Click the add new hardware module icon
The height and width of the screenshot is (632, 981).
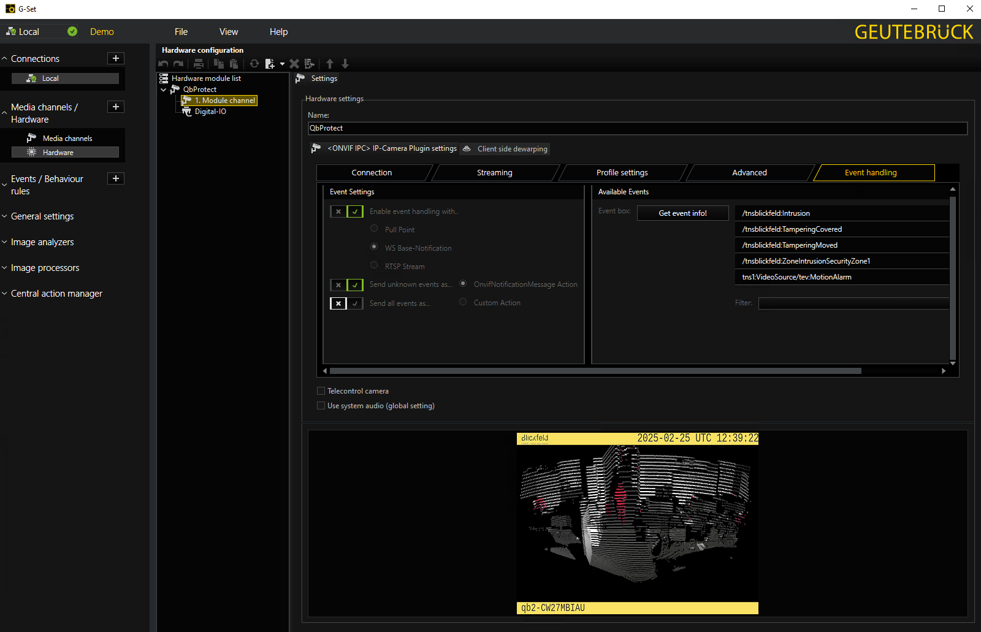(270, 64)
